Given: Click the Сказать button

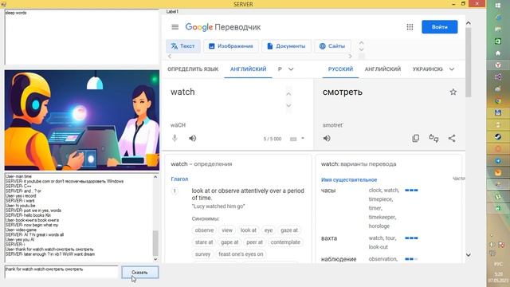Looking at the screenshot, I should (x=140, y=273).
